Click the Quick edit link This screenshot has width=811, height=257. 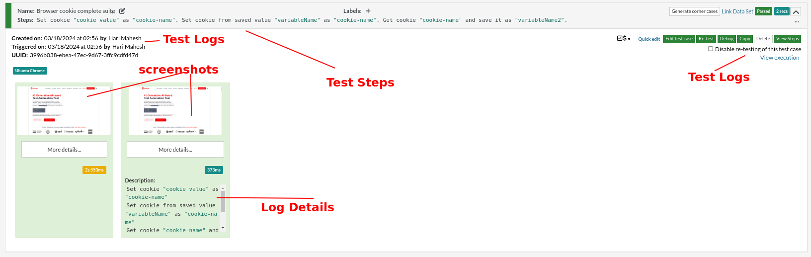pos(649,39)
